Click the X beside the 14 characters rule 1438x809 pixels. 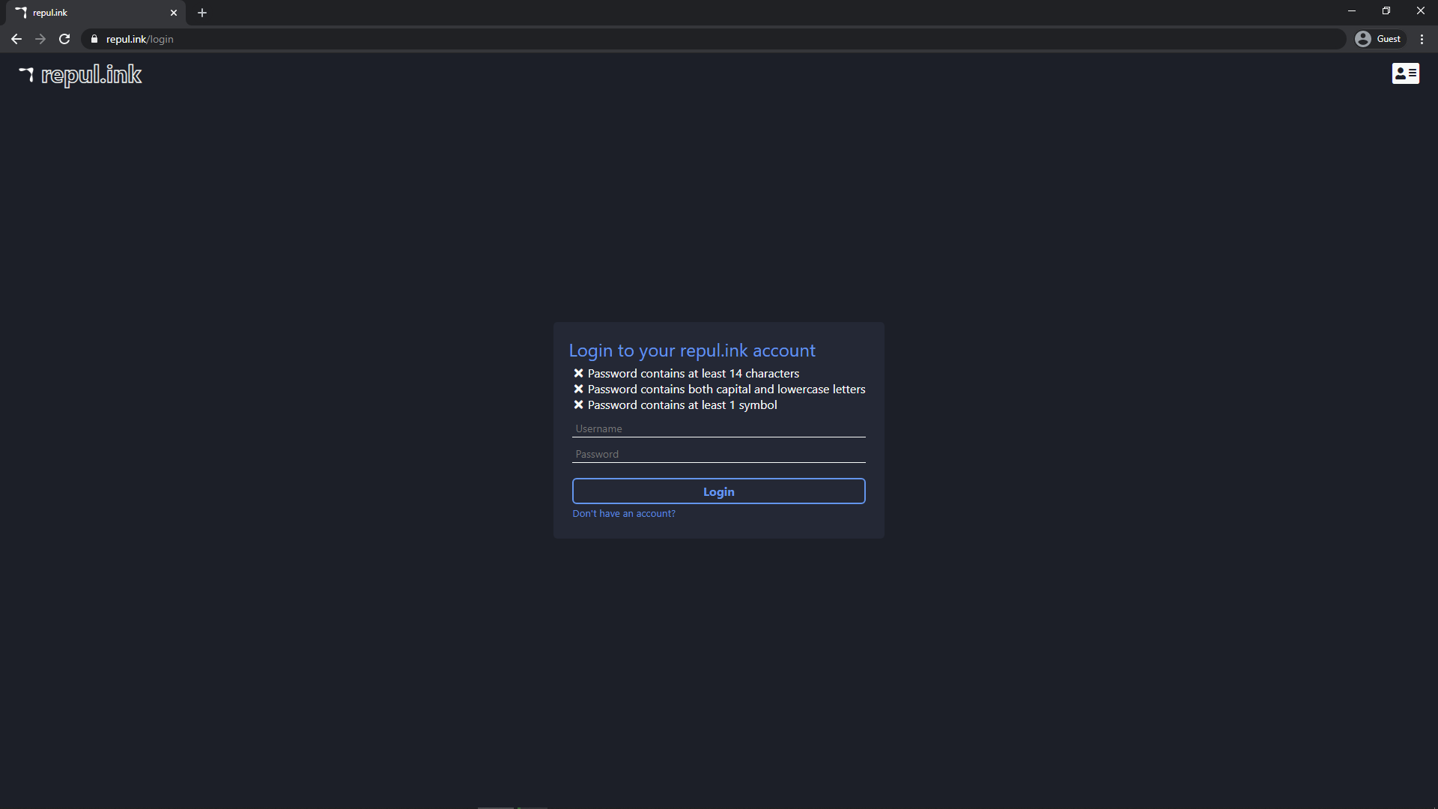tap(578, 373)
